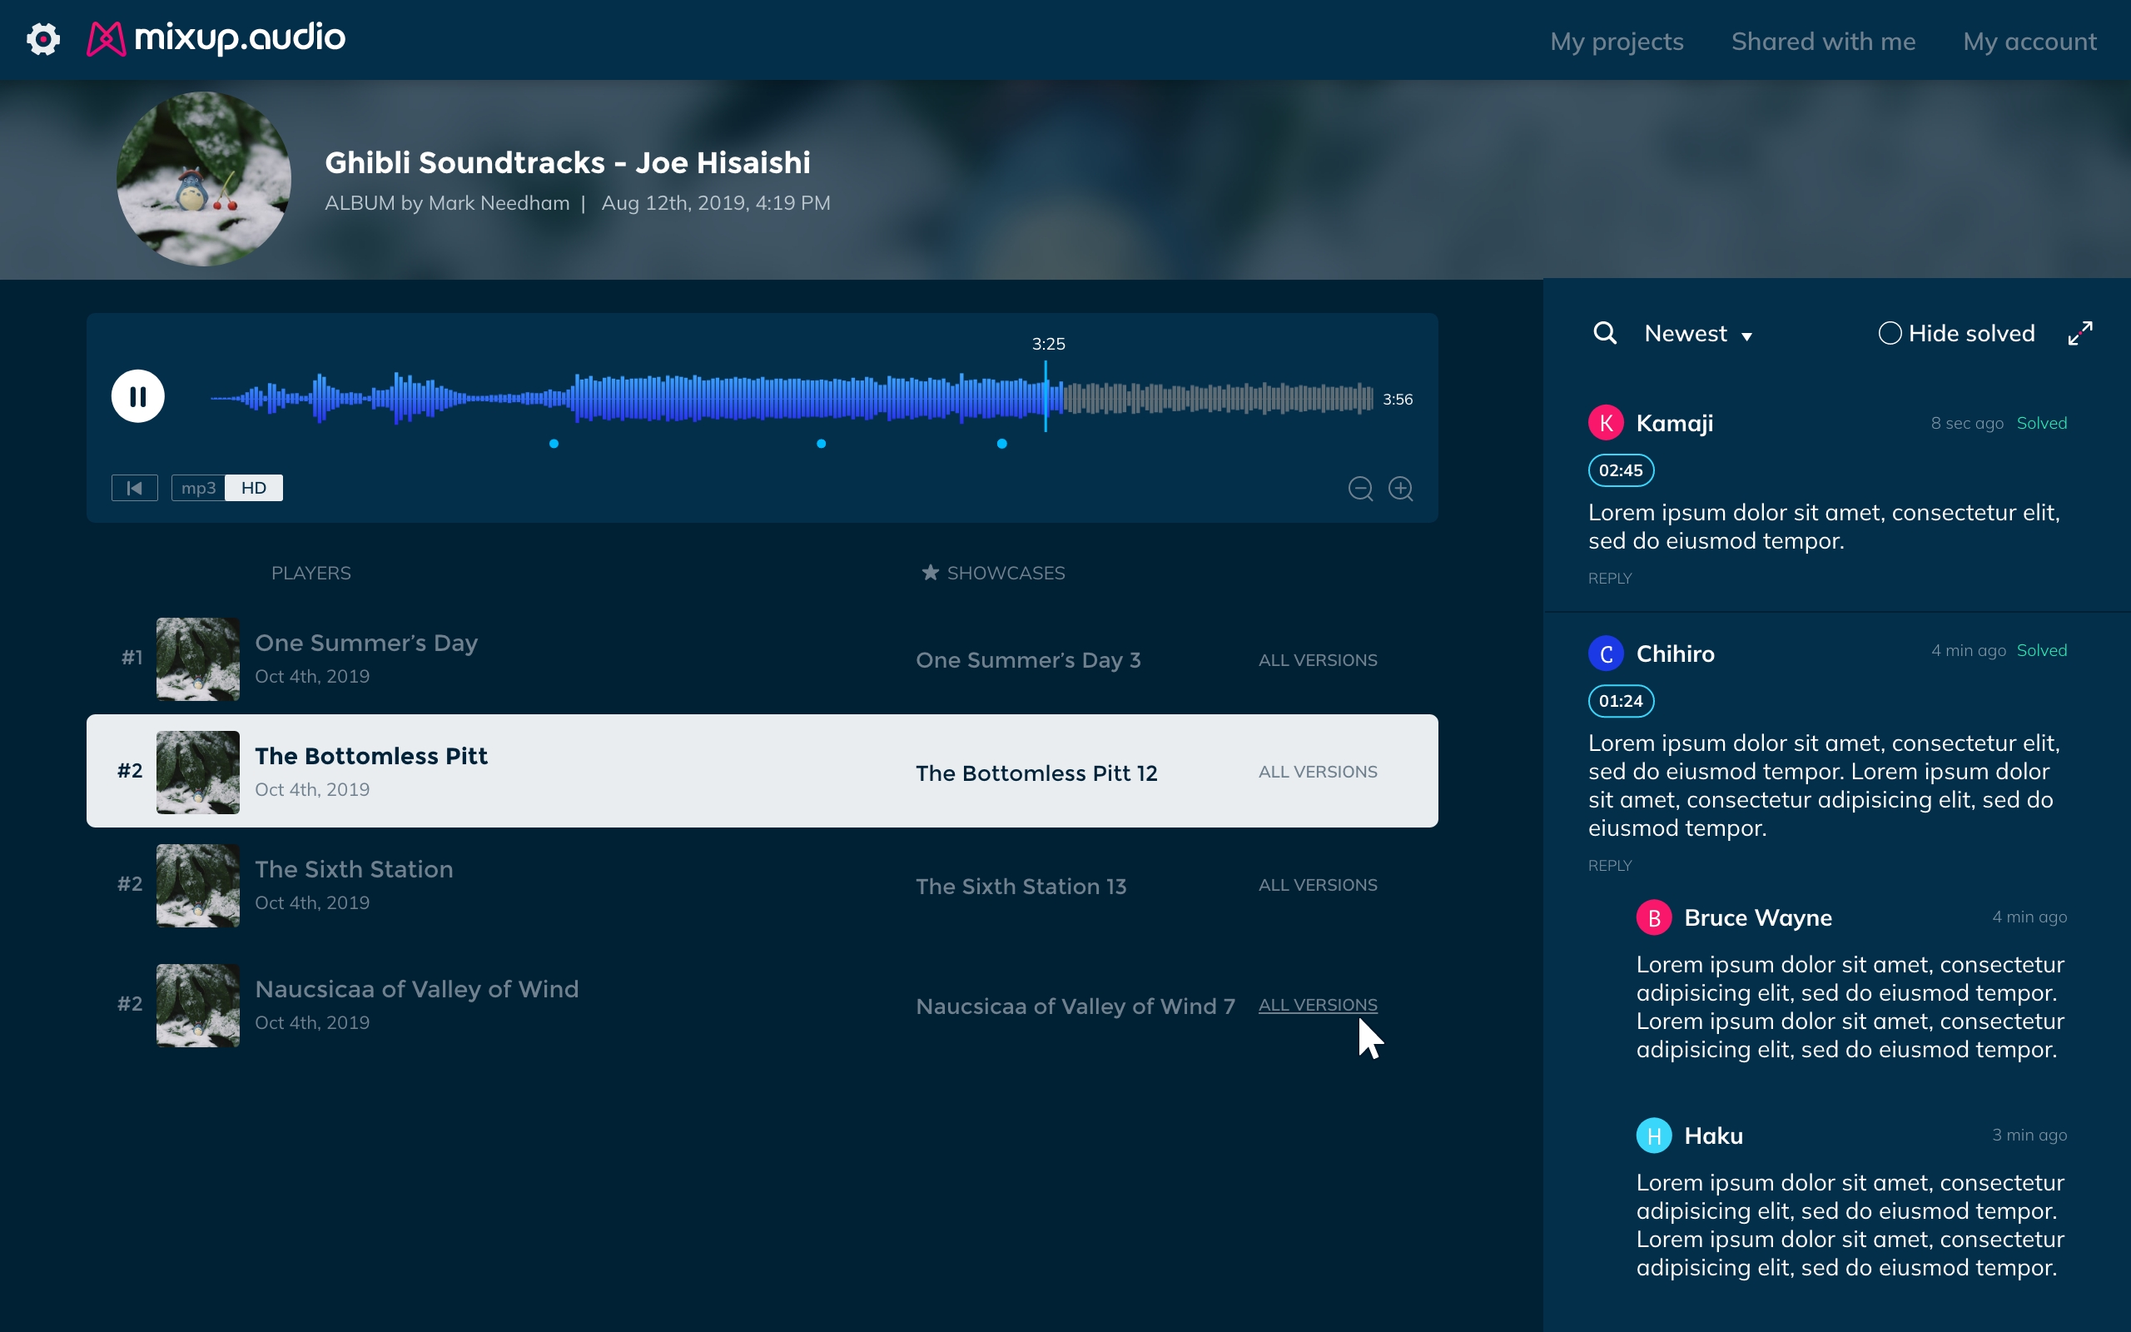Image resolution: width=2131 pixels, height=1332 pixels.
Task: Click the Bruce Wayne username
Action: coord(1757,918)
